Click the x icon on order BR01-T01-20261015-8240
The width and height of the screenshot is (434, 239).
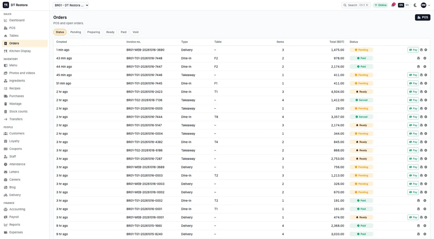click(x=425, y=234)
